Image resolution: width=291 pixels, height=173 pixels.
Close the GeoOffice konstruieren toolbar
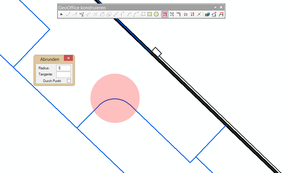coord(221,7)
